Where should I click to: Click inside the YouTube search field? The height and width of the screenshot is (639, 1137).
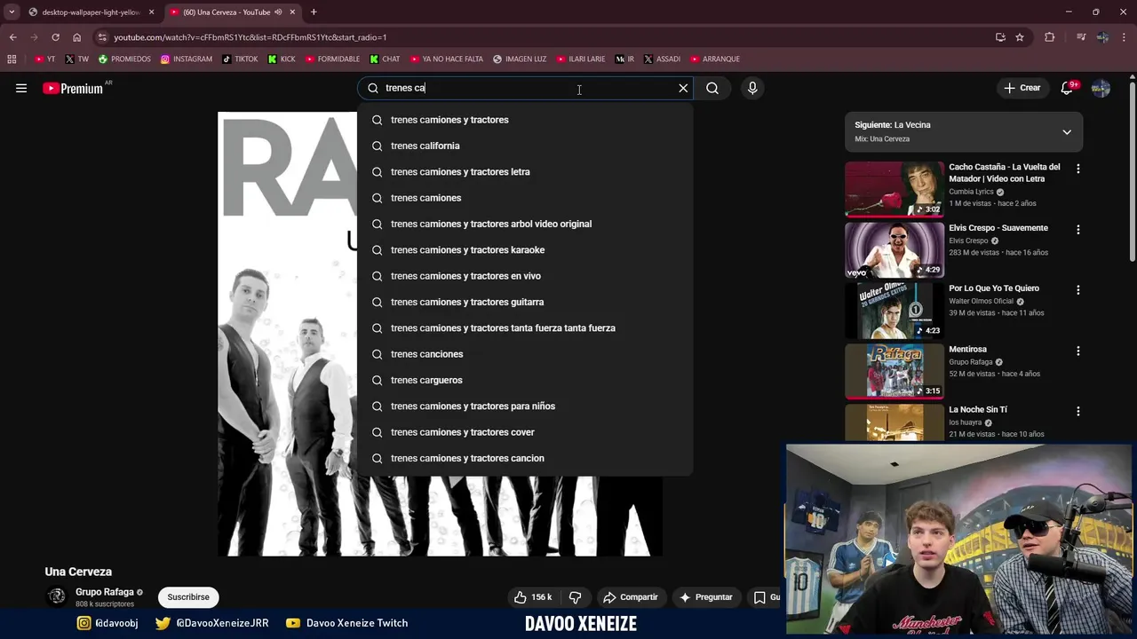524,88
